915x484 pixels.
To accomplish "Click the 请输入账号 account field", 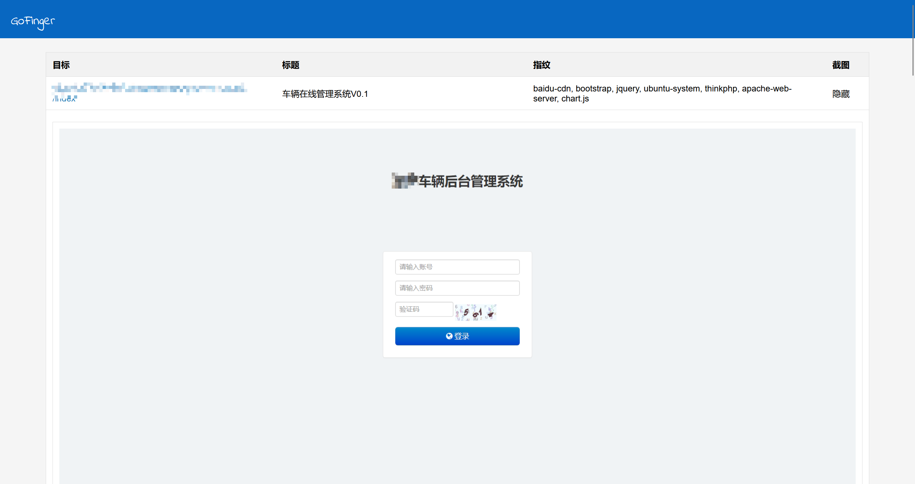I will click(457, 267).
